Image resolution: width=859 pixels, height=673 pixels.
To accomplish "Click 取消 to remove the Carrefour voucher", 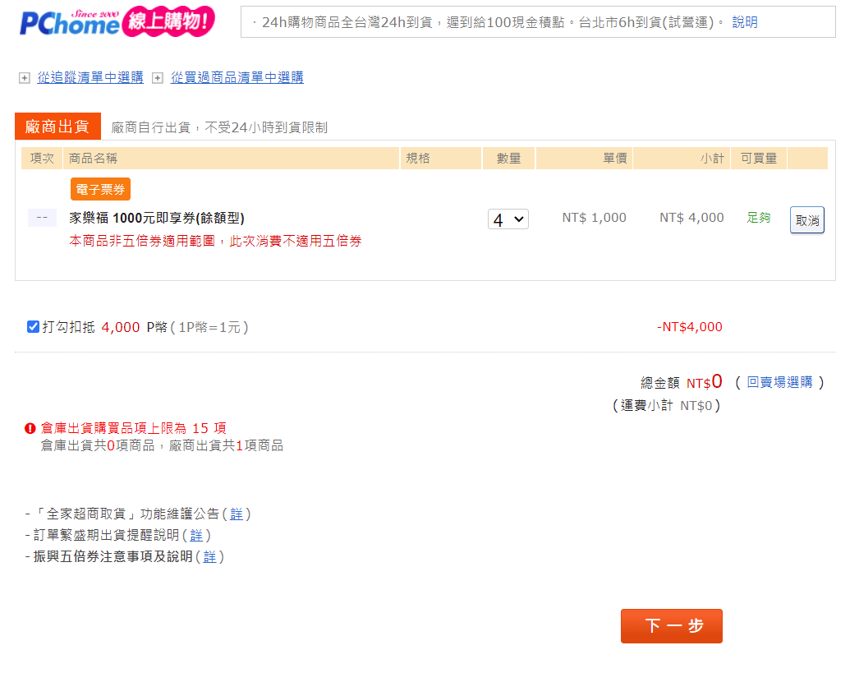I will pos(807,220).
